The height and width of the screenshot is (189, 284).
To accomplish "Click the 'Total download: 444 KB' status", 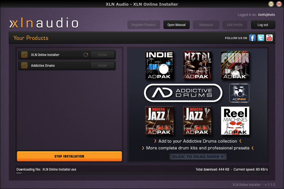I will [x=213, y=169].
